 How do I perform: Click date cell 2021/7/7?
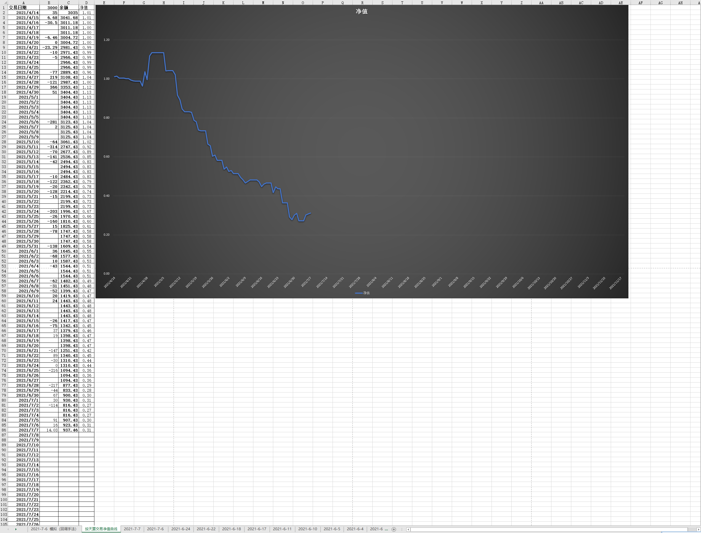pyautogui.click(x=23, y=430)
